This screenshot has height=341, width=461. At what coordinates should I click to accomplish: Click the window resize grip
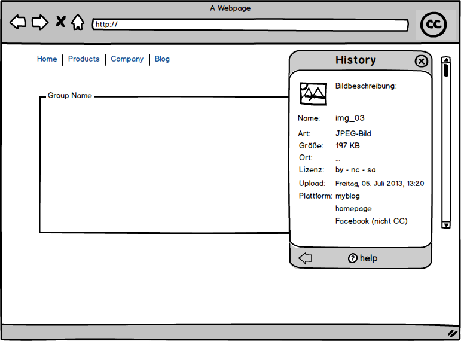click(x=452, y=333)
